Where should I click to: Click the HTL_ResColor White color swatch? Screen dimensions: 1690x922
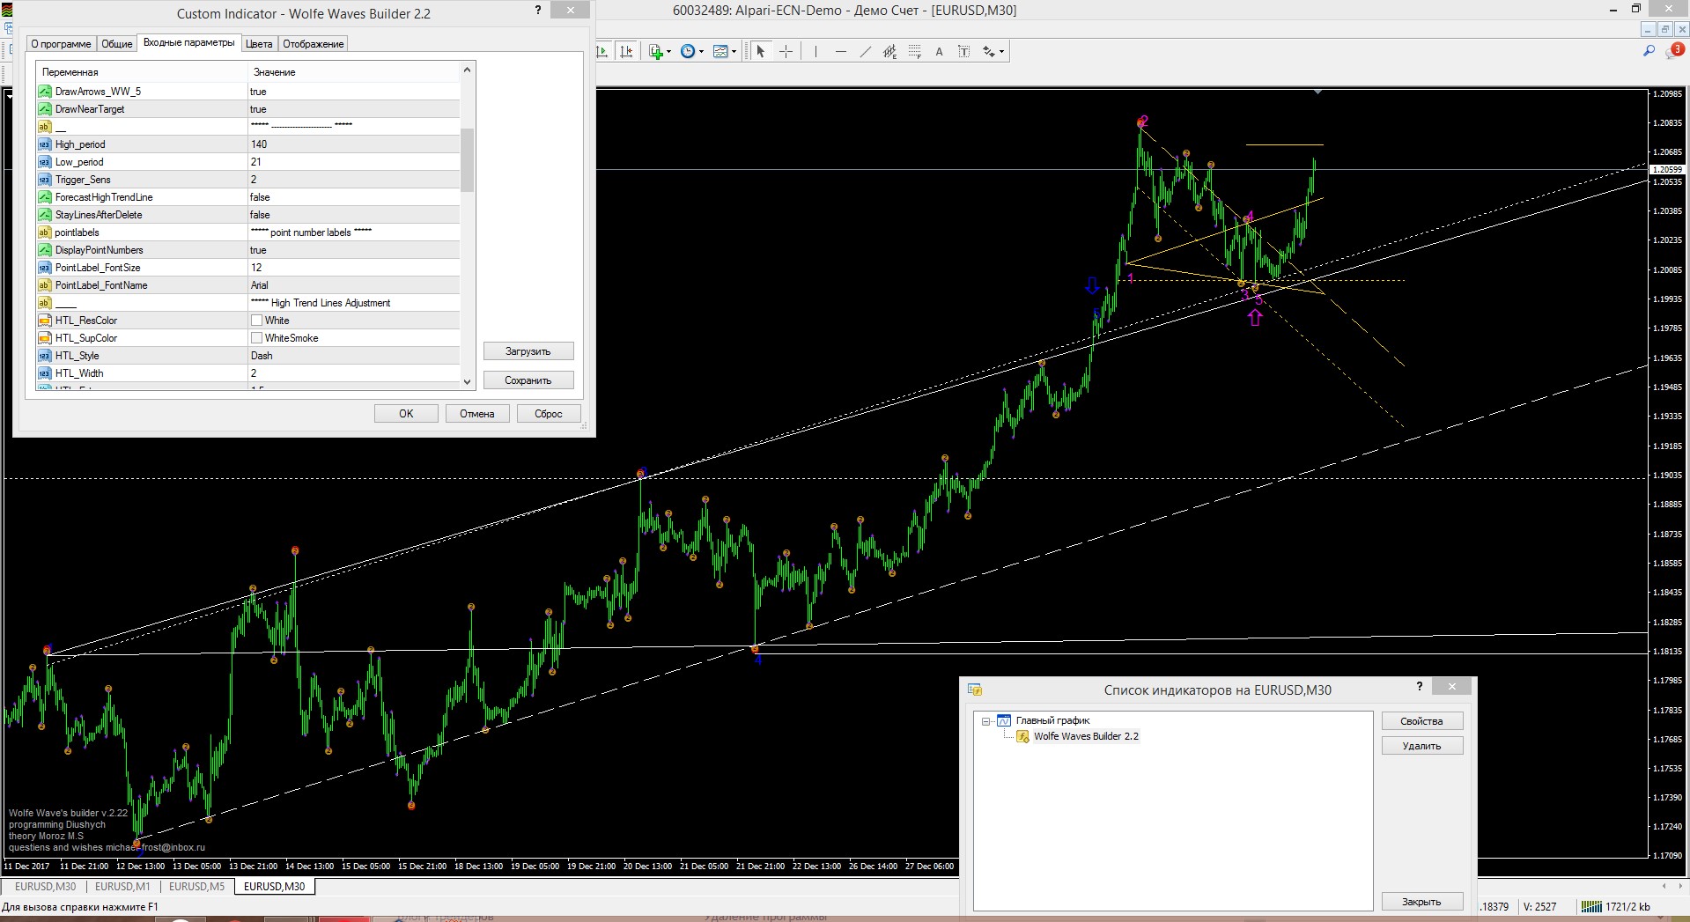257,321
